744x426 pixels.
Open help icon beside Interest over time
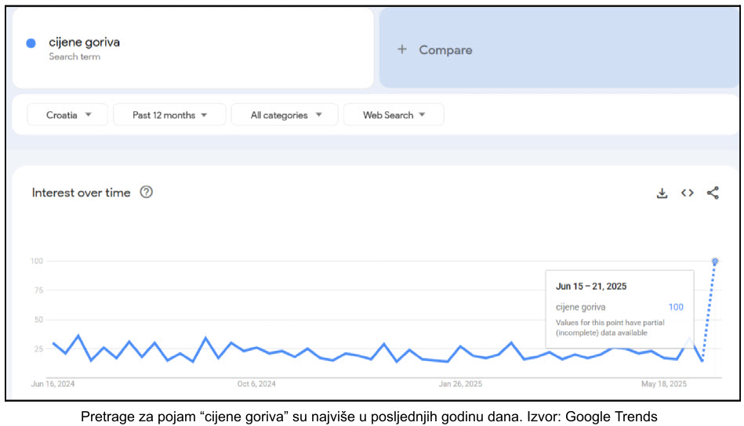146,193
